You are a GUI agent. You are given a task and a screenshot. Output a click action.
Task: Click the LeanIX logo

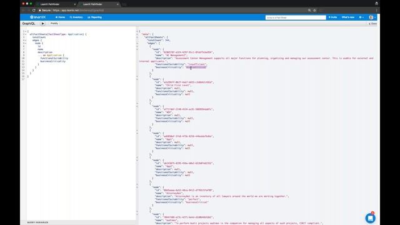37,17
